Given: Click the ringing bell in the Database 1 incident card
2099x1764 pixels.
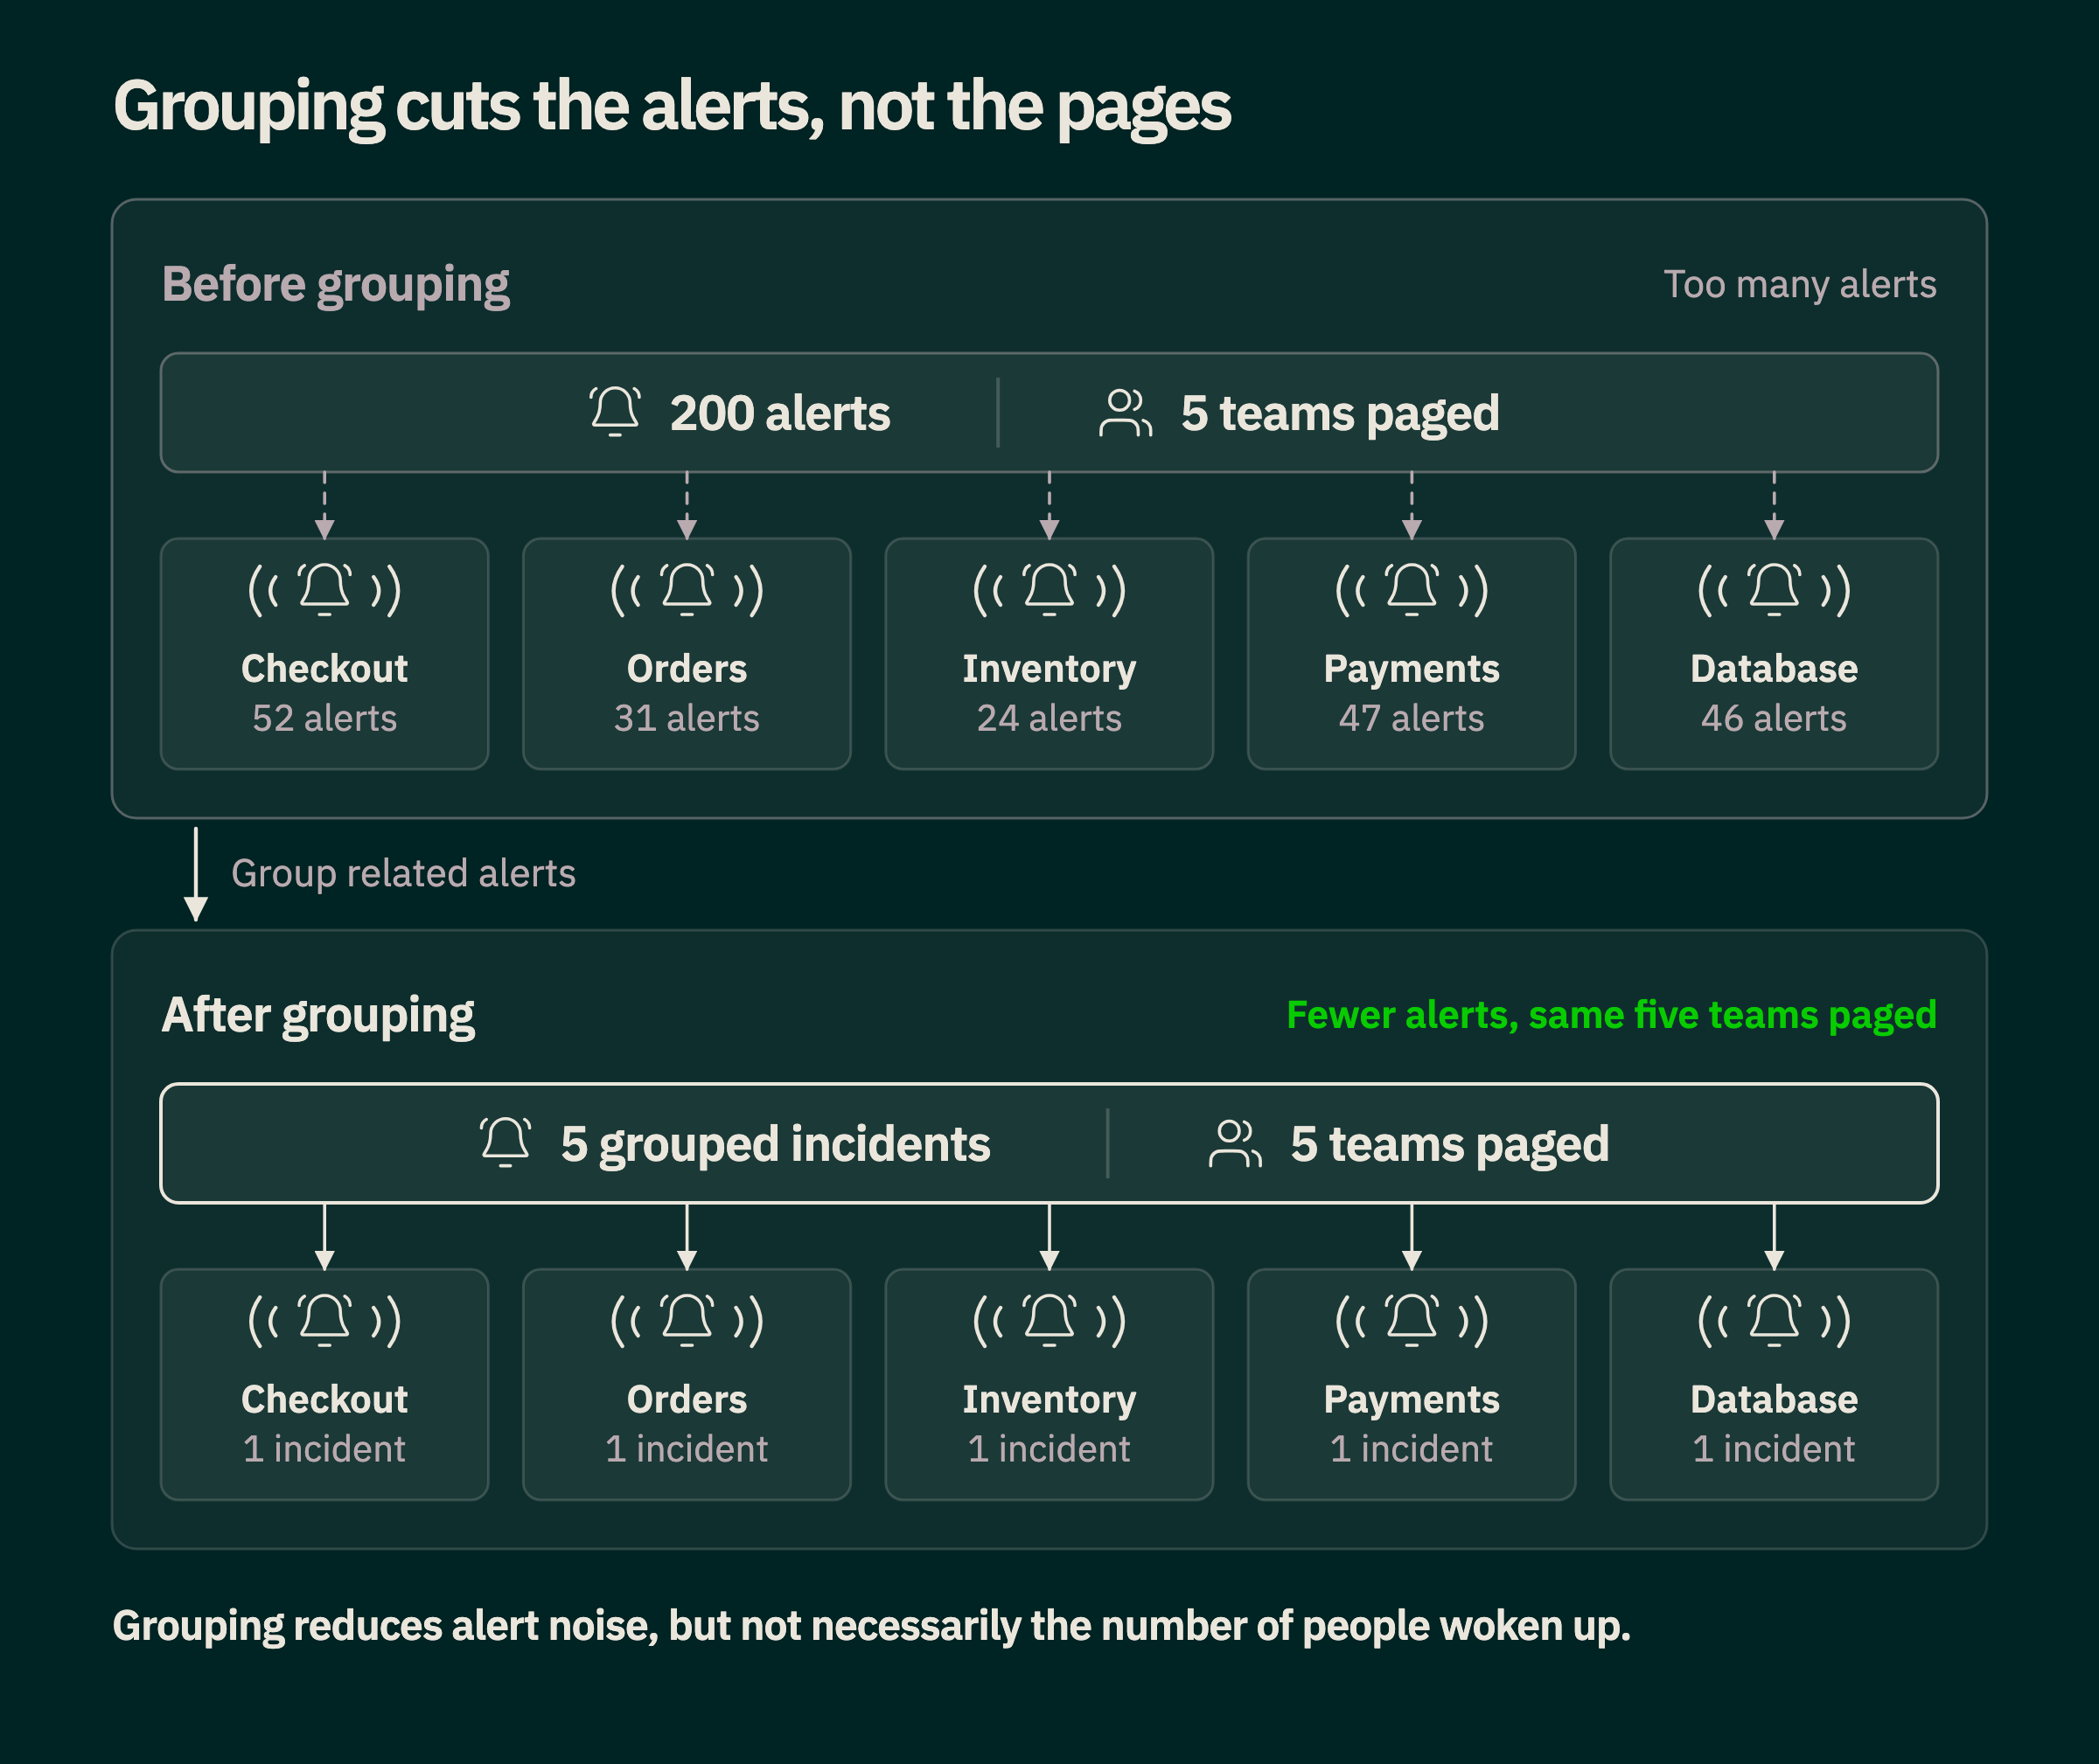Looking at the screenshot, I should pos(1774,1320).
